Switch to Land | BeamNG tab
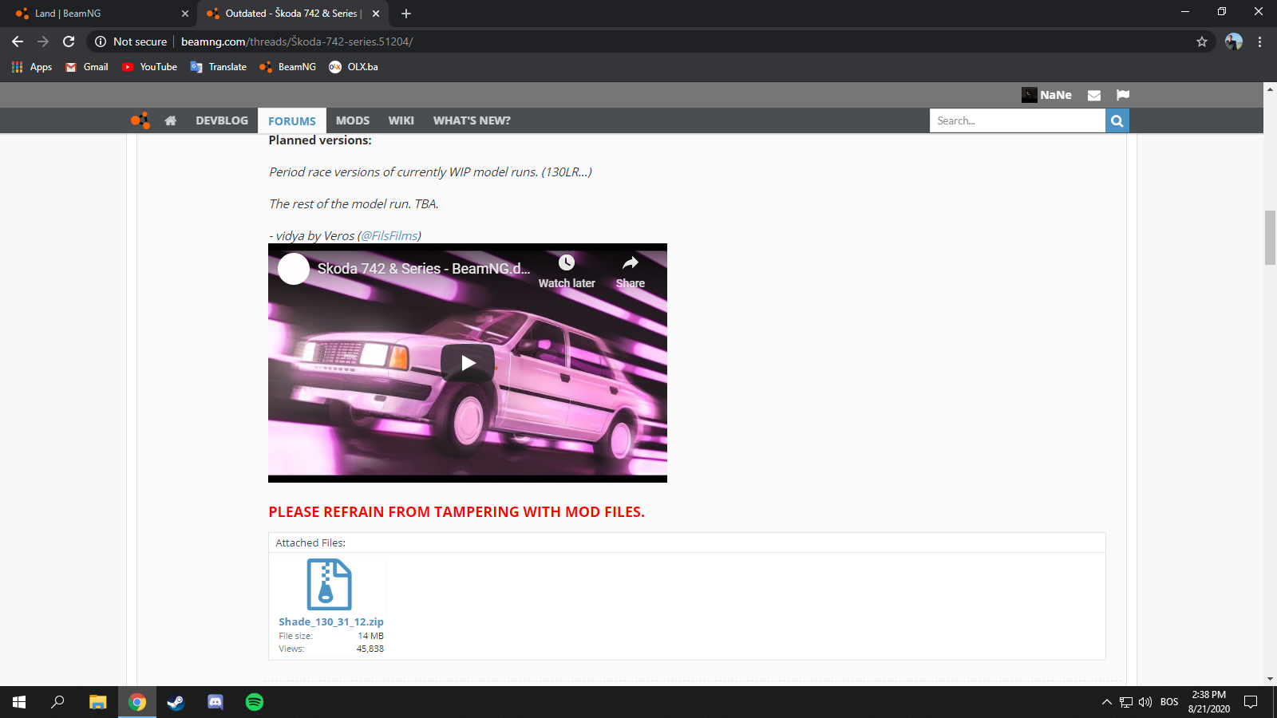1277x718 pixels. pyautogui.click(x=100, y=14)
